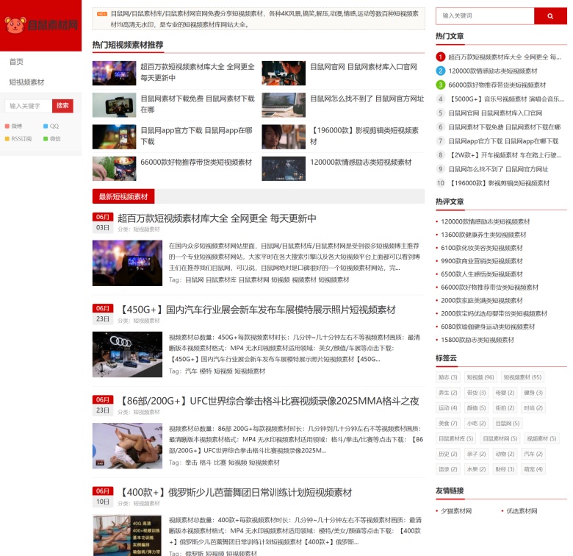Open 【5000G+】音乐号视频素材 in hot articles
This screenshot has width=573, height=556.
506,99
